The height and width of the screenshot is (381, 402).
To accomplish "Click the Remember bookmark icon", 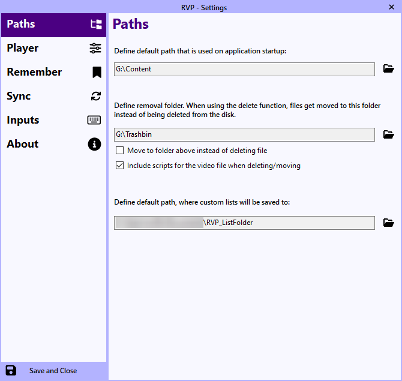I will 96,73.
